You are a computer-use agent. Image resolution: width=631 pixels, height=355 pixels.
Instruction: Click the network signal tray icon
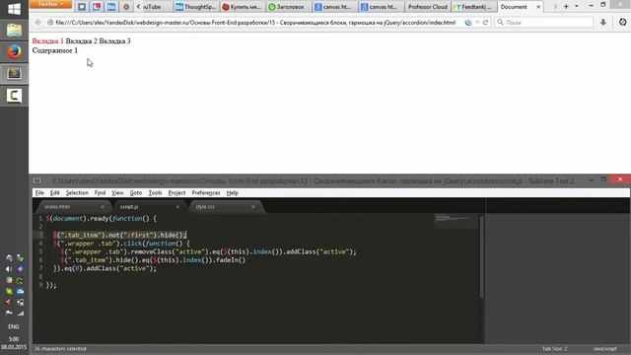click(20, 314)
